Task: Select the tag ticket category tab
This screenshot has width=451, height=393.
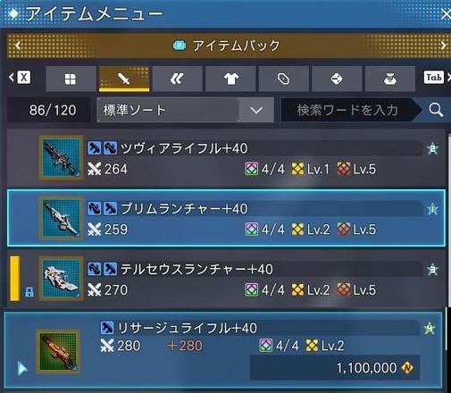Action: click(x=283, y=79)
